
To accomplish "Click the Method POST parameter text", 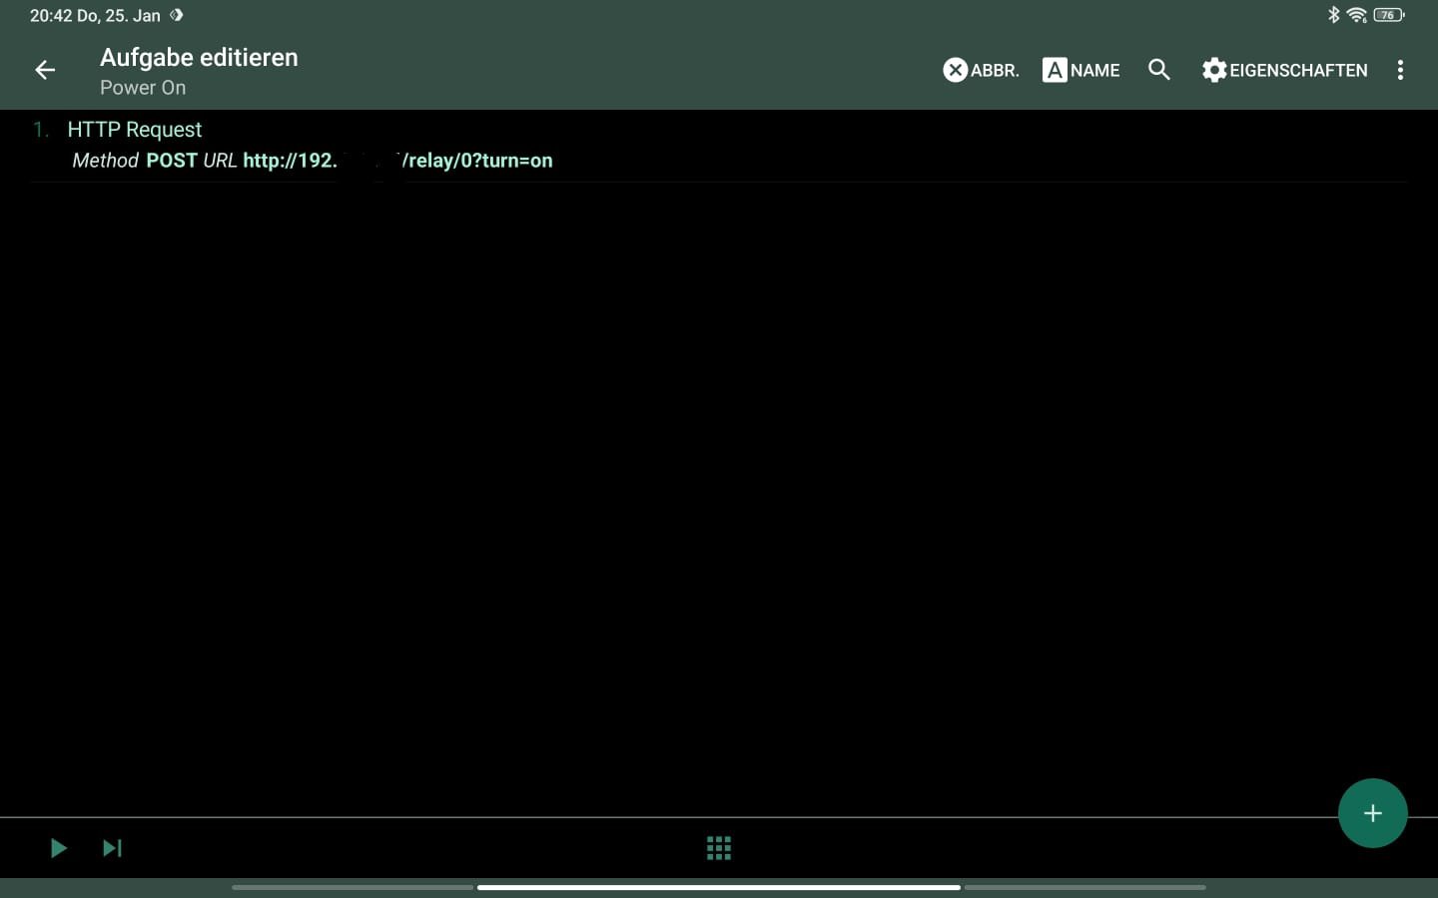I will coord(135,161).
